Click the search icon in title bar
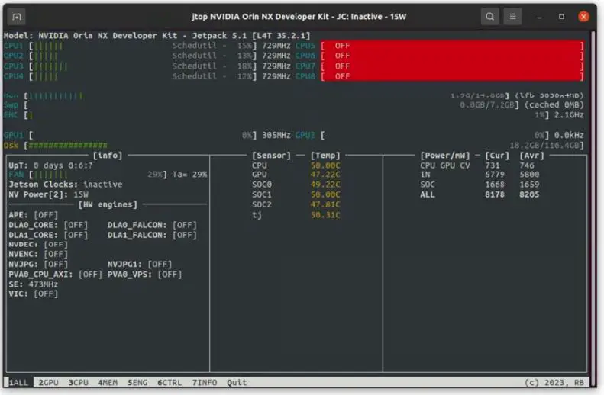The image size is (604, 395). click(489, 16)
